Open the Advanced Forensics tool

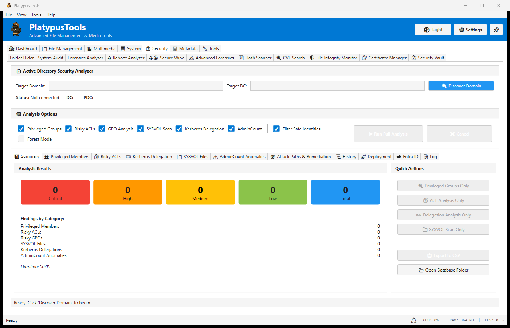tap(211, 58)
